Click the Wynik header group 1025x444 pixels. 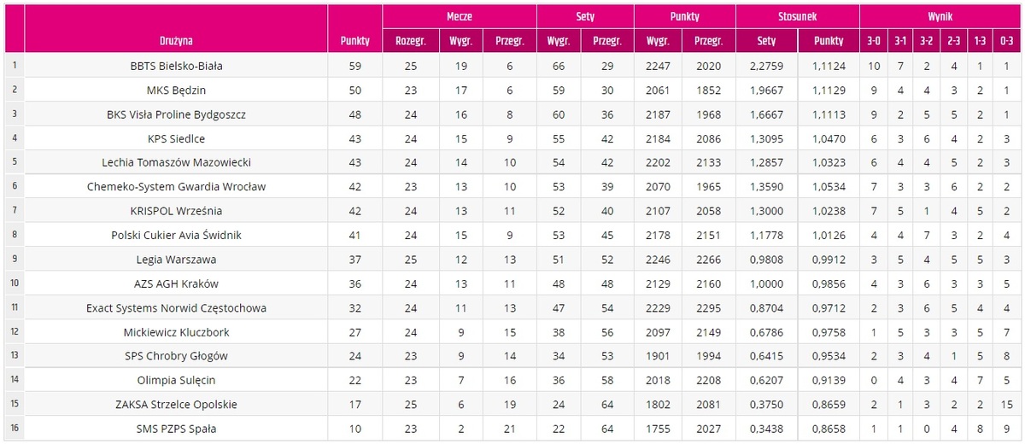(x=939, y=16)
